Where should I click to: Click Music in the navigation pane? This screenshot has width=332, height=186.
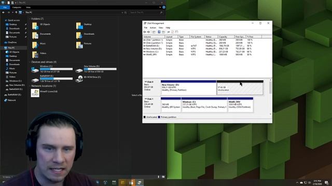pyautogui.click(x=12, y=69)
